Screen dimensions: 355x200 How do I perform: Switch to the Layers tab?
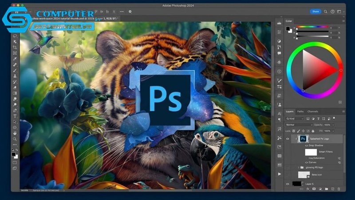[x=289, y=112]
